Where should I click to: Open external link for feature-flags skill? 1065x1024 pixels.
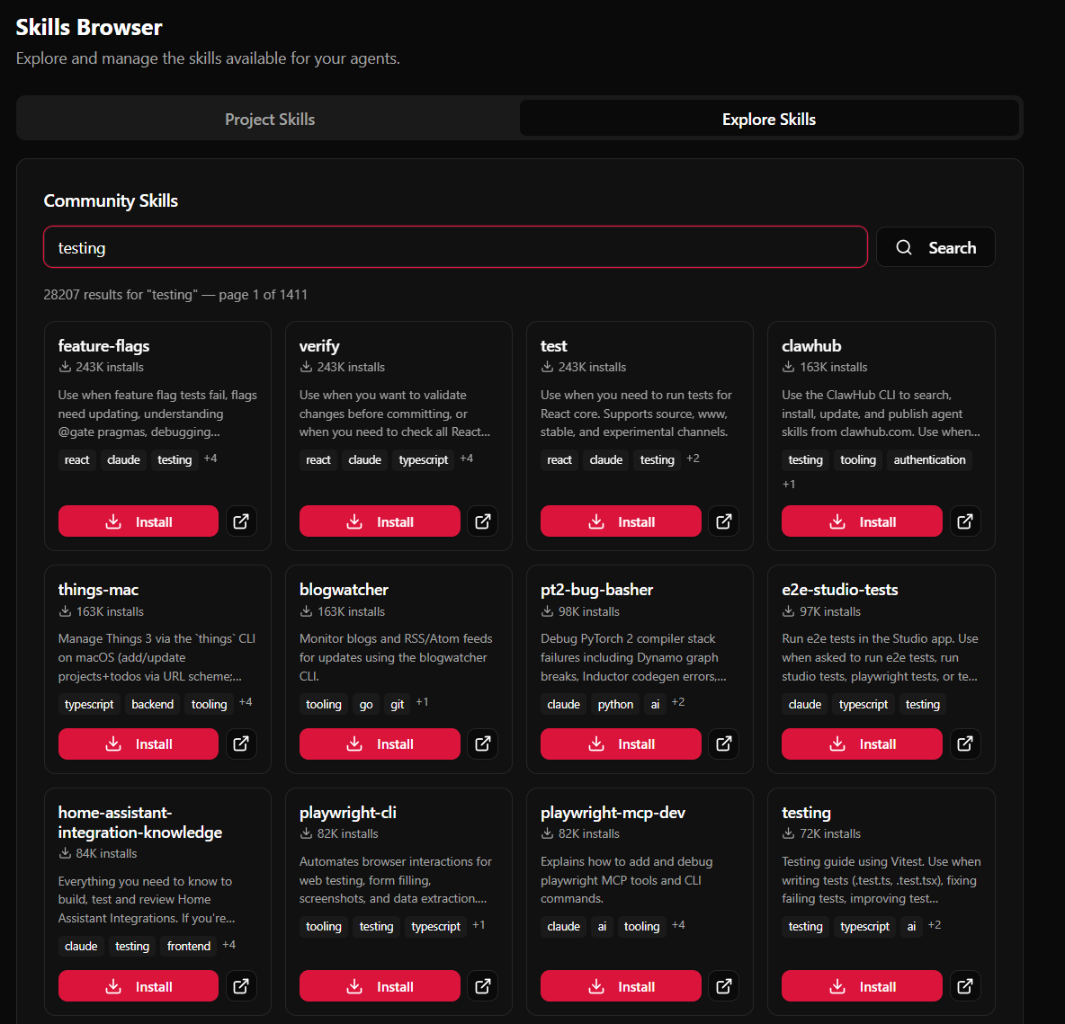[x=241, y=521]
